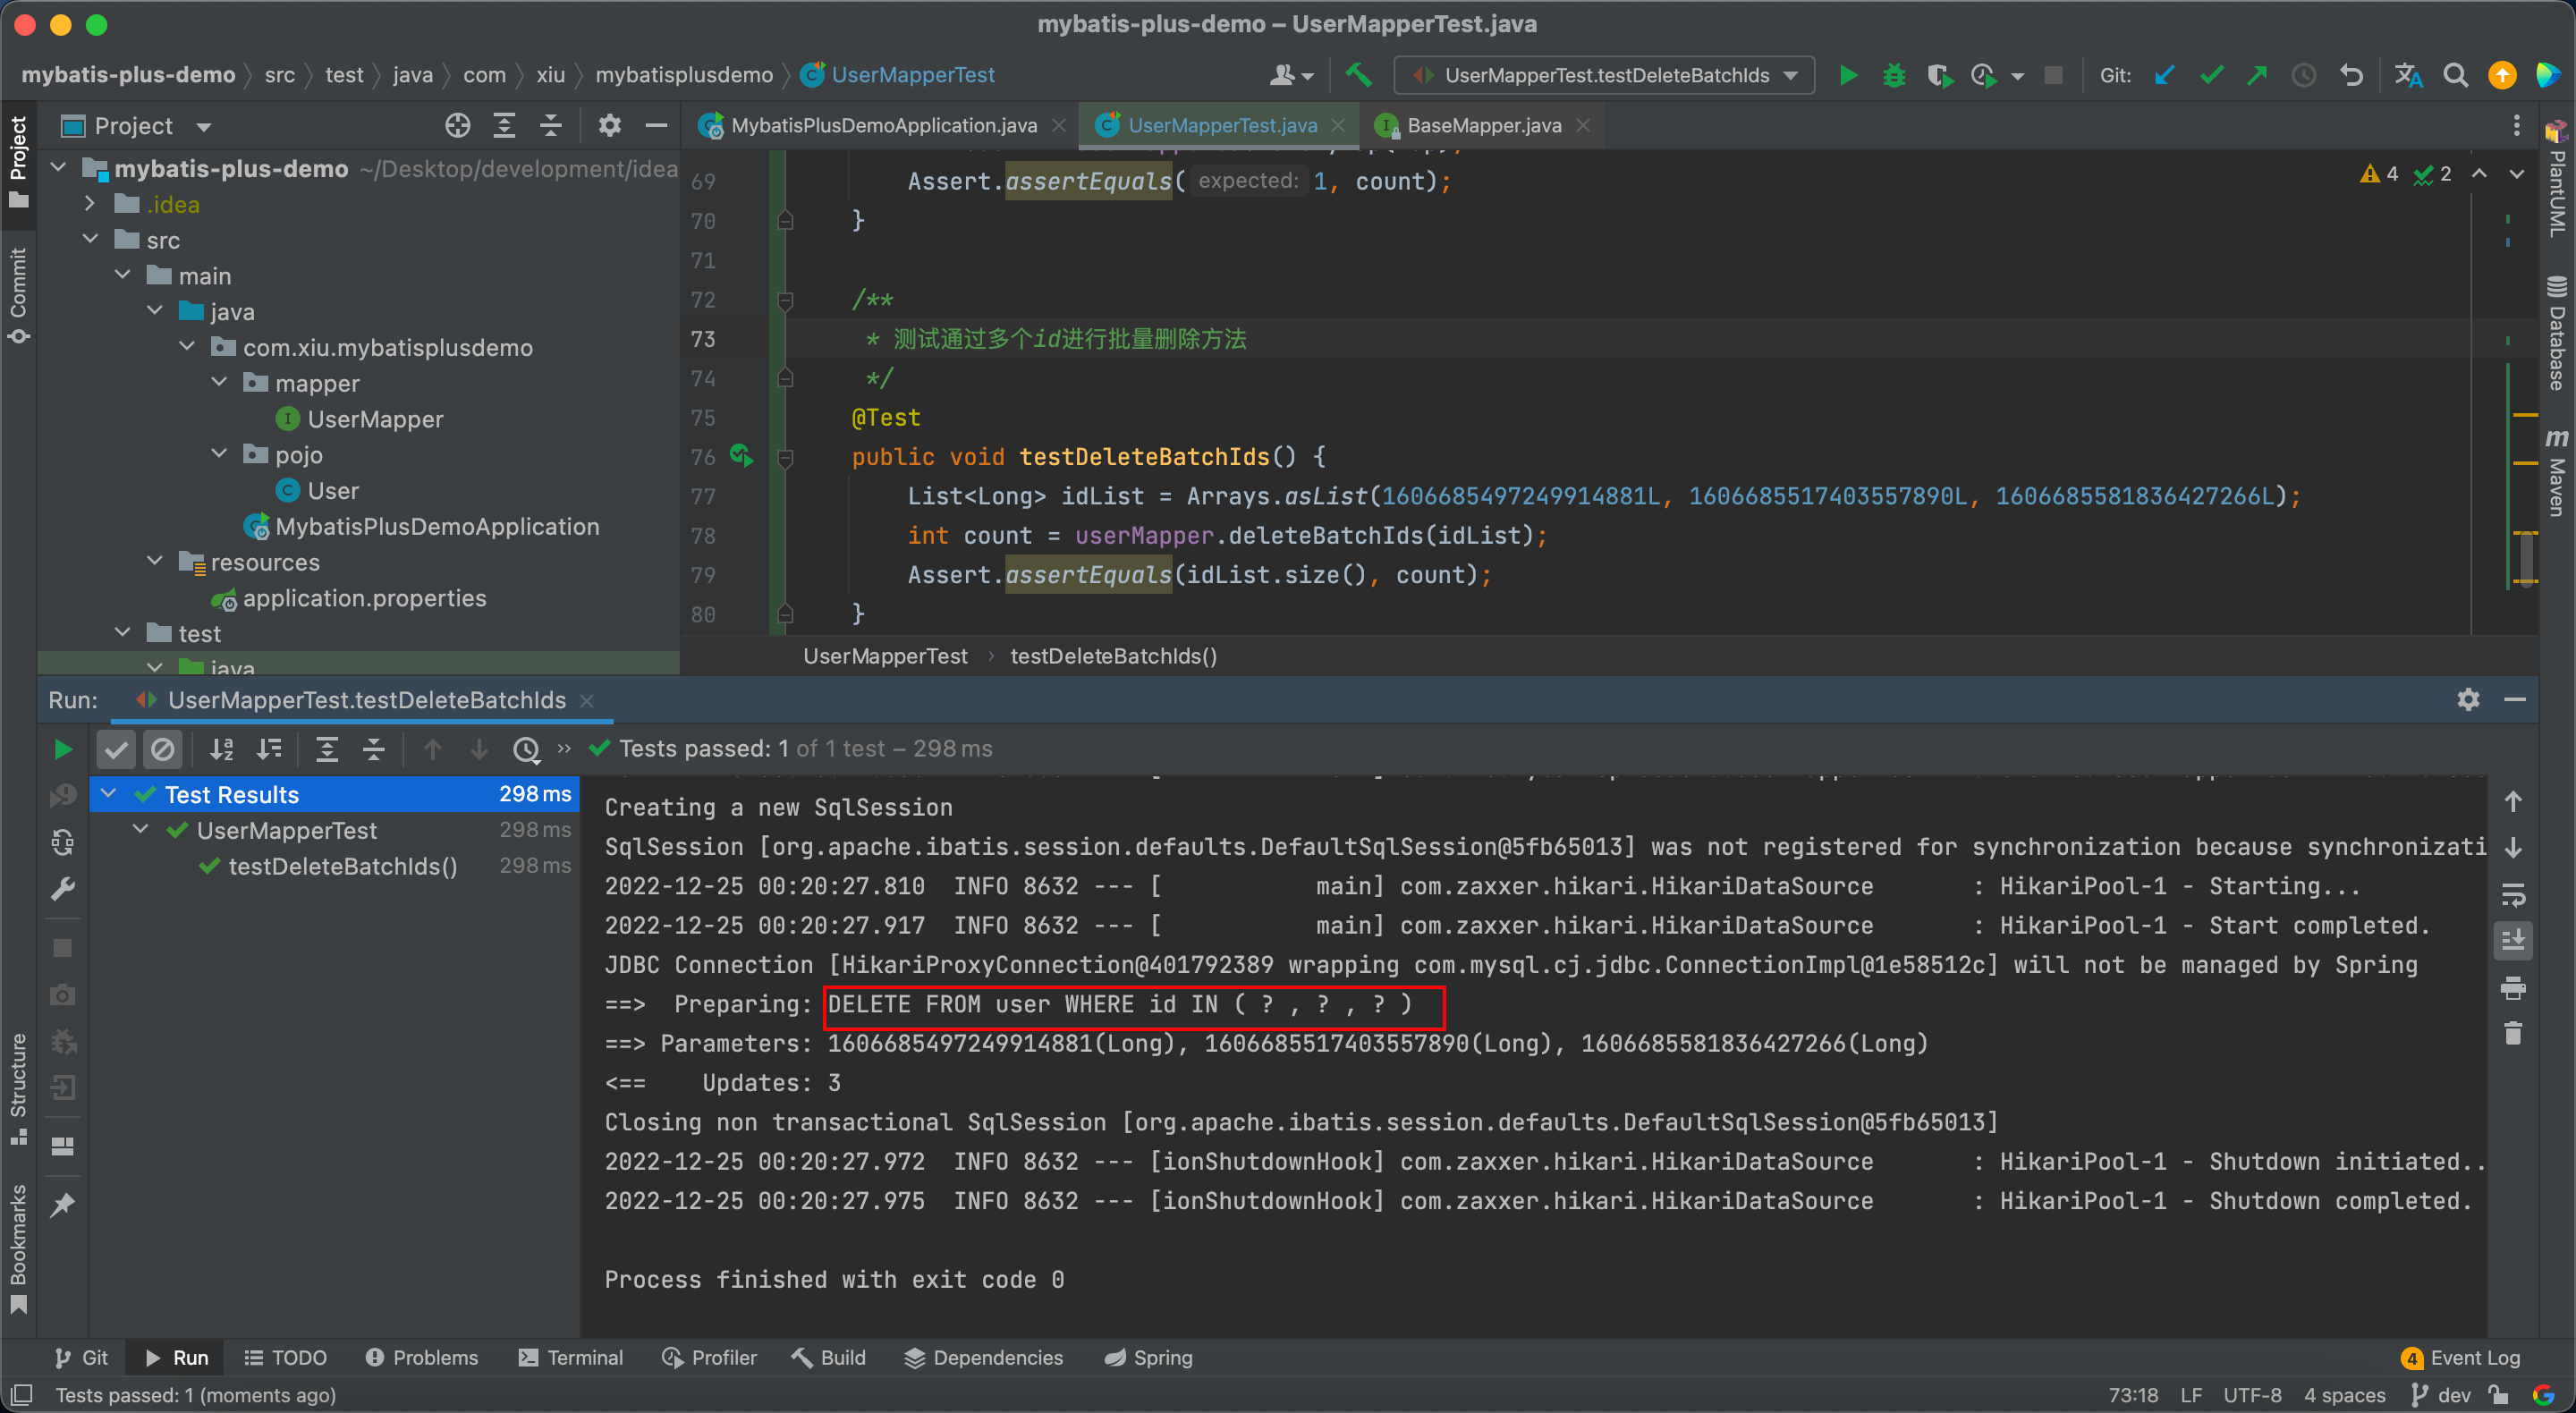
Task: Open UserMapper in project tree
Action: pyautogui.click(x=375, y=419)
